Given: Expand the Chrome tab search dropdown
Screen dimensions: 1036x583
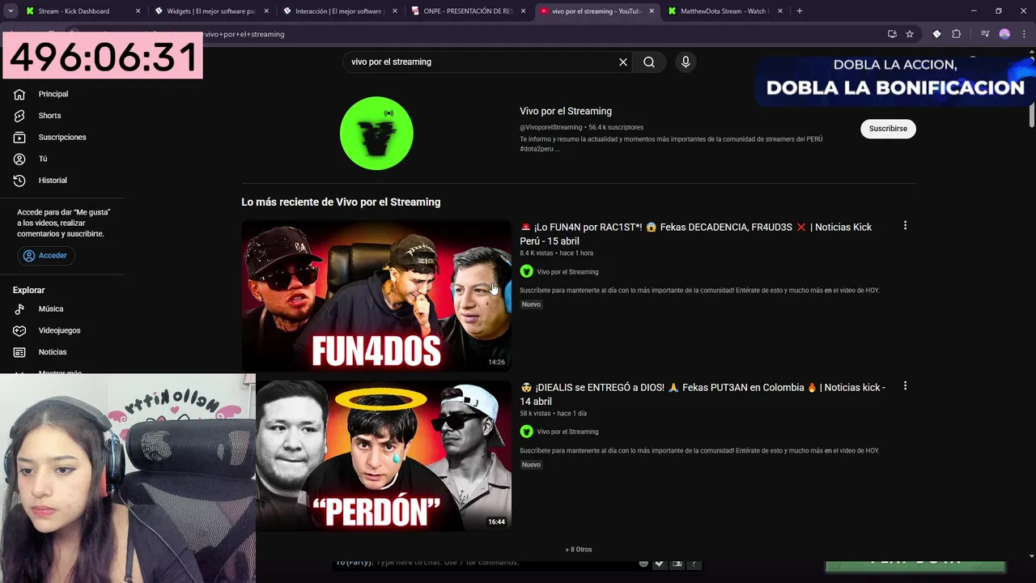Looking at the screenshot, I should (x=10, y=11).
